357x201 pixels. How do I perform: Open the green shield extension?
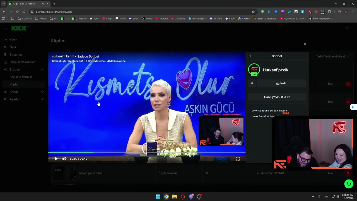click(x=262, y=12)
